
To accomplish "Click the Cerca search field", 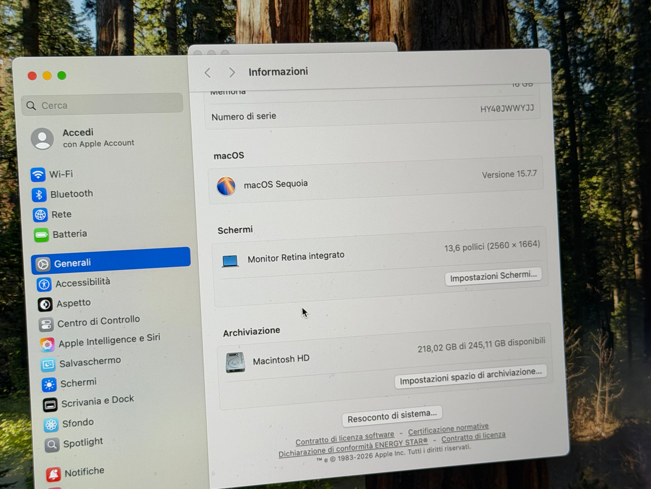I will (102, 104).
